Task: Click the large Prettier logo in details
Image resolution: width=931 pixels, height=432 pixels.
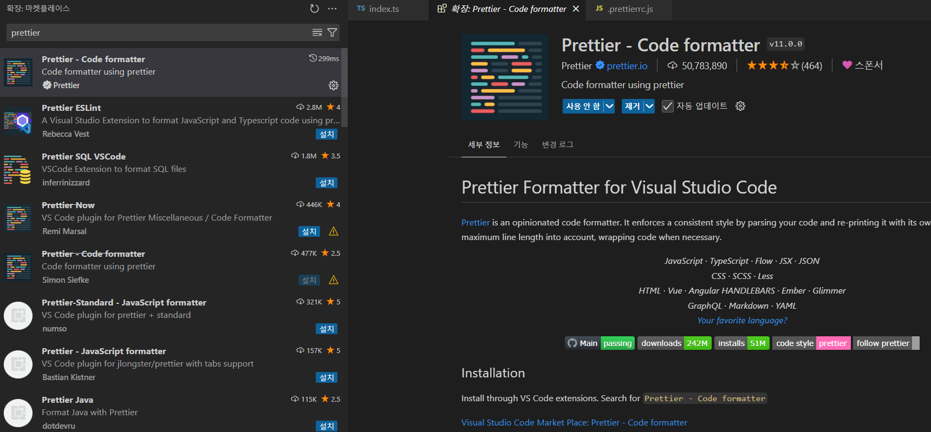Action: [505, 77]
